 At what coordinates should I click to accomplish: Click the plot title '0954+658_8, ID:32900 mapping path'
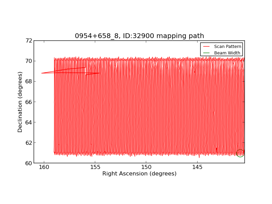click(139, 36)
